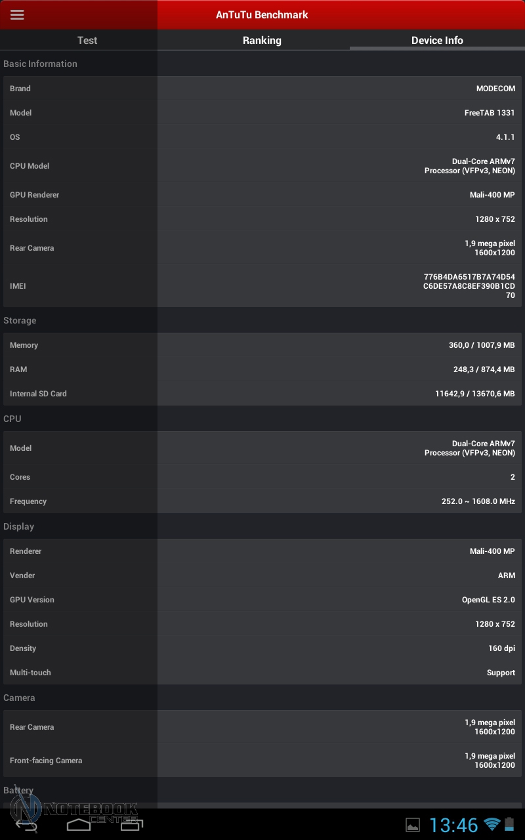Viewport: 525px width, 840px height.
Task: Tap the Internal SD Card row
Action: (262, 394)
